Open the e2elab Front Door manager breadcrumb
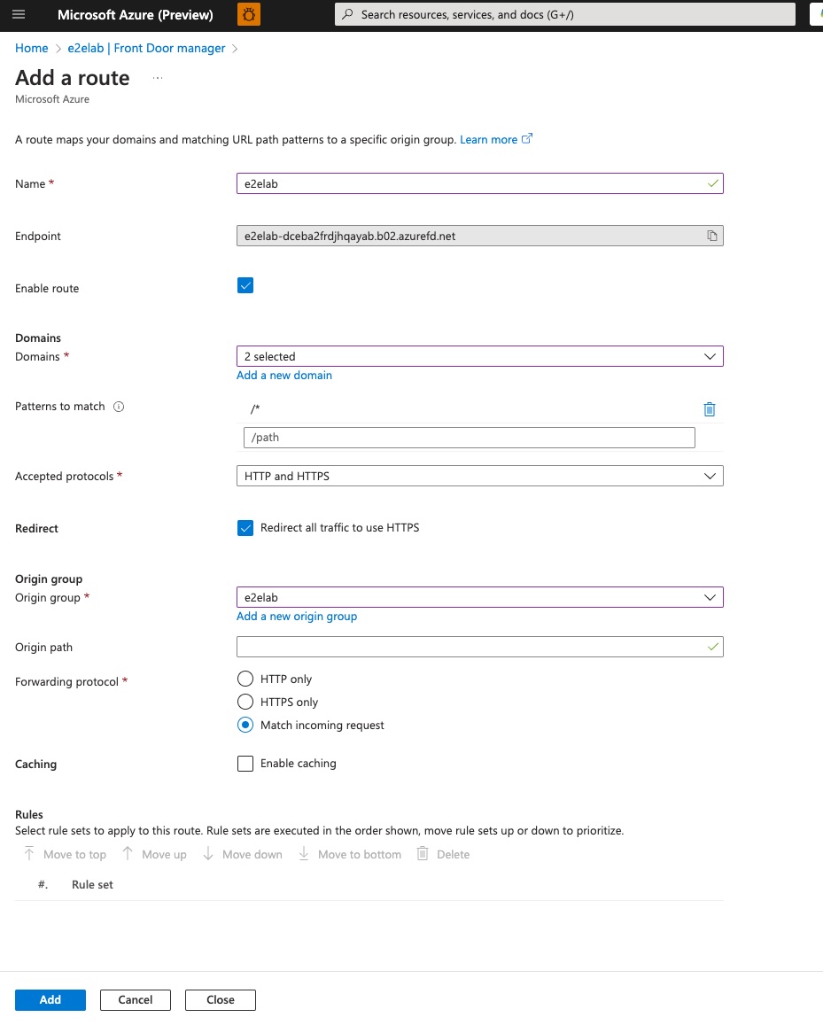 [x=145, y=48]
